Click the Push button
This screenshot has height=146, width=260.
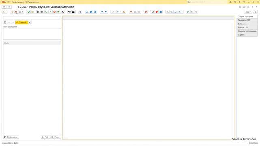[x=55, y=137]
